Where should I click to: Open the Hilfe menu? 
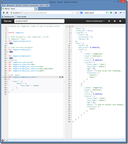coord(47,5)
